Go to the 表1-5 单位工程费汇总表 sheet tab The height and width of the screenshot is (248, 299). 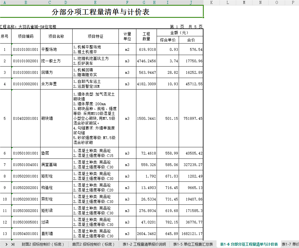click(x=193, y=244)
